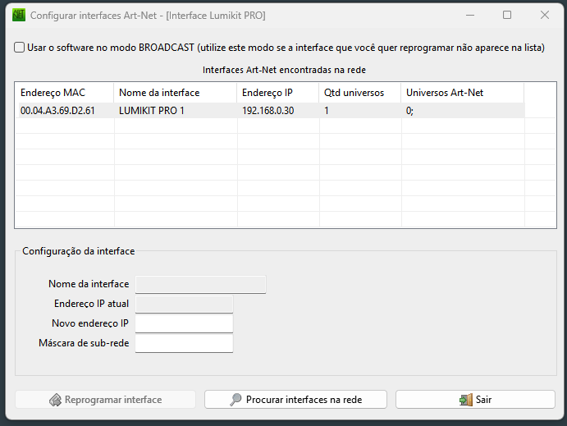
Task: Select the Endereço MAC column header
Action: (x=65, y=93)
